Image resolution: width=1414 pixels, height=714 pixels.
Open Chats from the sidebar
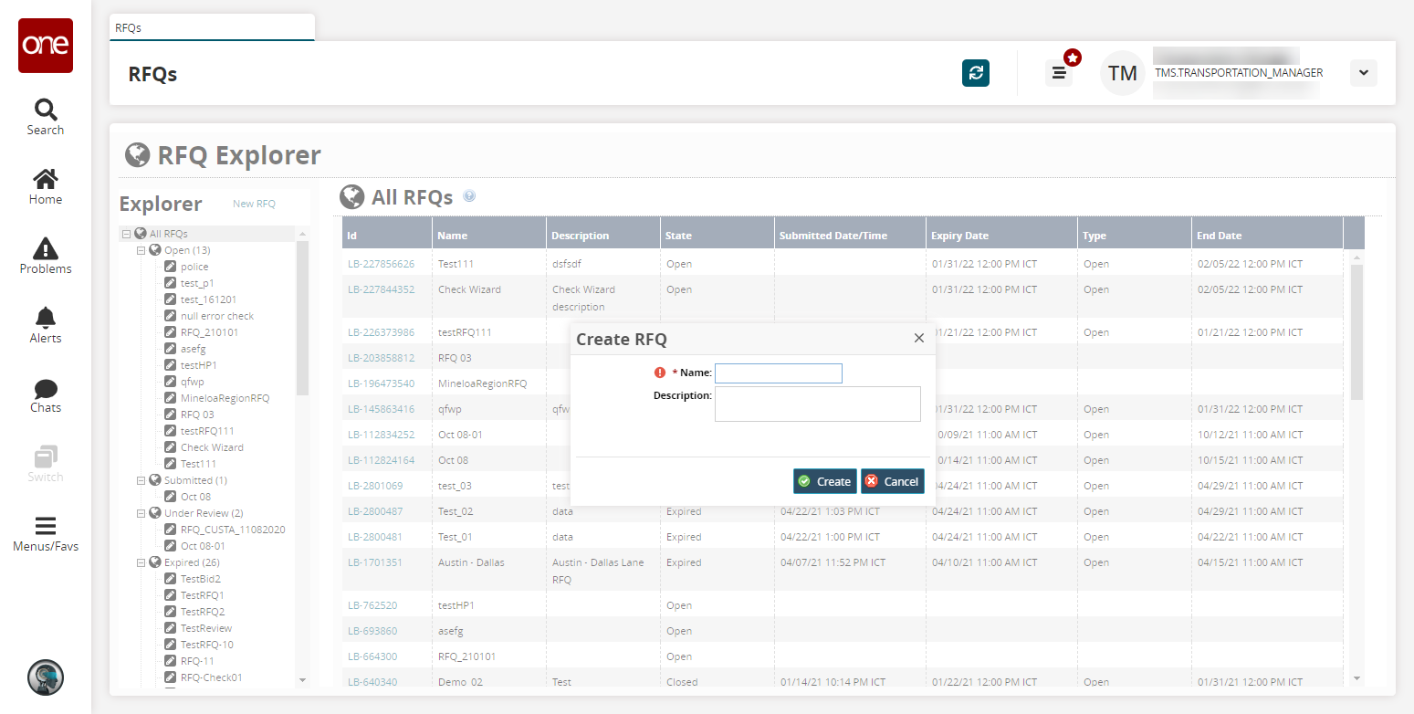tap(45, 394)
